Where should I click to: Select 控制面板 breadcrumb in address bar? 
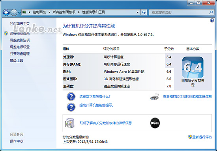pos(39,12)
